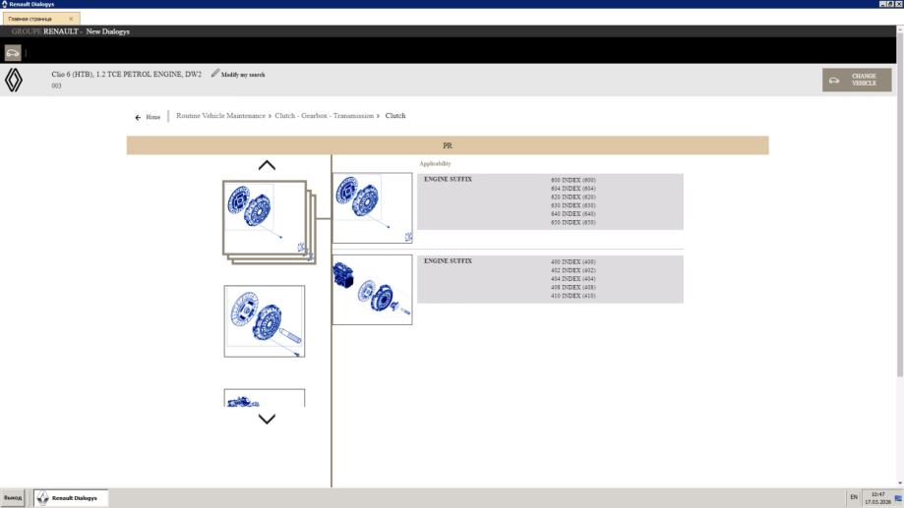Click the 650 INDEX (650) entry

pyautogui.click(x=573, y=222)
